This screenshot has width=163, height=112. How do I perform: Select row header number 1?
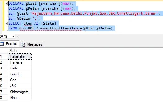click(4, 56)
